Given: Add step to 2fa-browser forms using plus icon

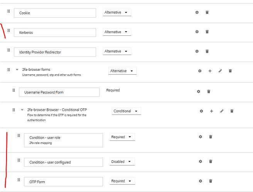Looking at the screenshot, I should click(x=210, y=71).
